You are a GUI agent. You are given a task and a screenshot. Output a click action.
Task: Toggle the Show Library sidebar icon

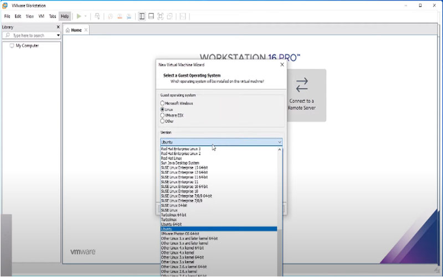(142, 17)
